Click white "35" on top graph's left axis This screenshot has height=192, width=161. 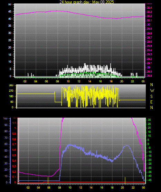(x=10, y=26)
